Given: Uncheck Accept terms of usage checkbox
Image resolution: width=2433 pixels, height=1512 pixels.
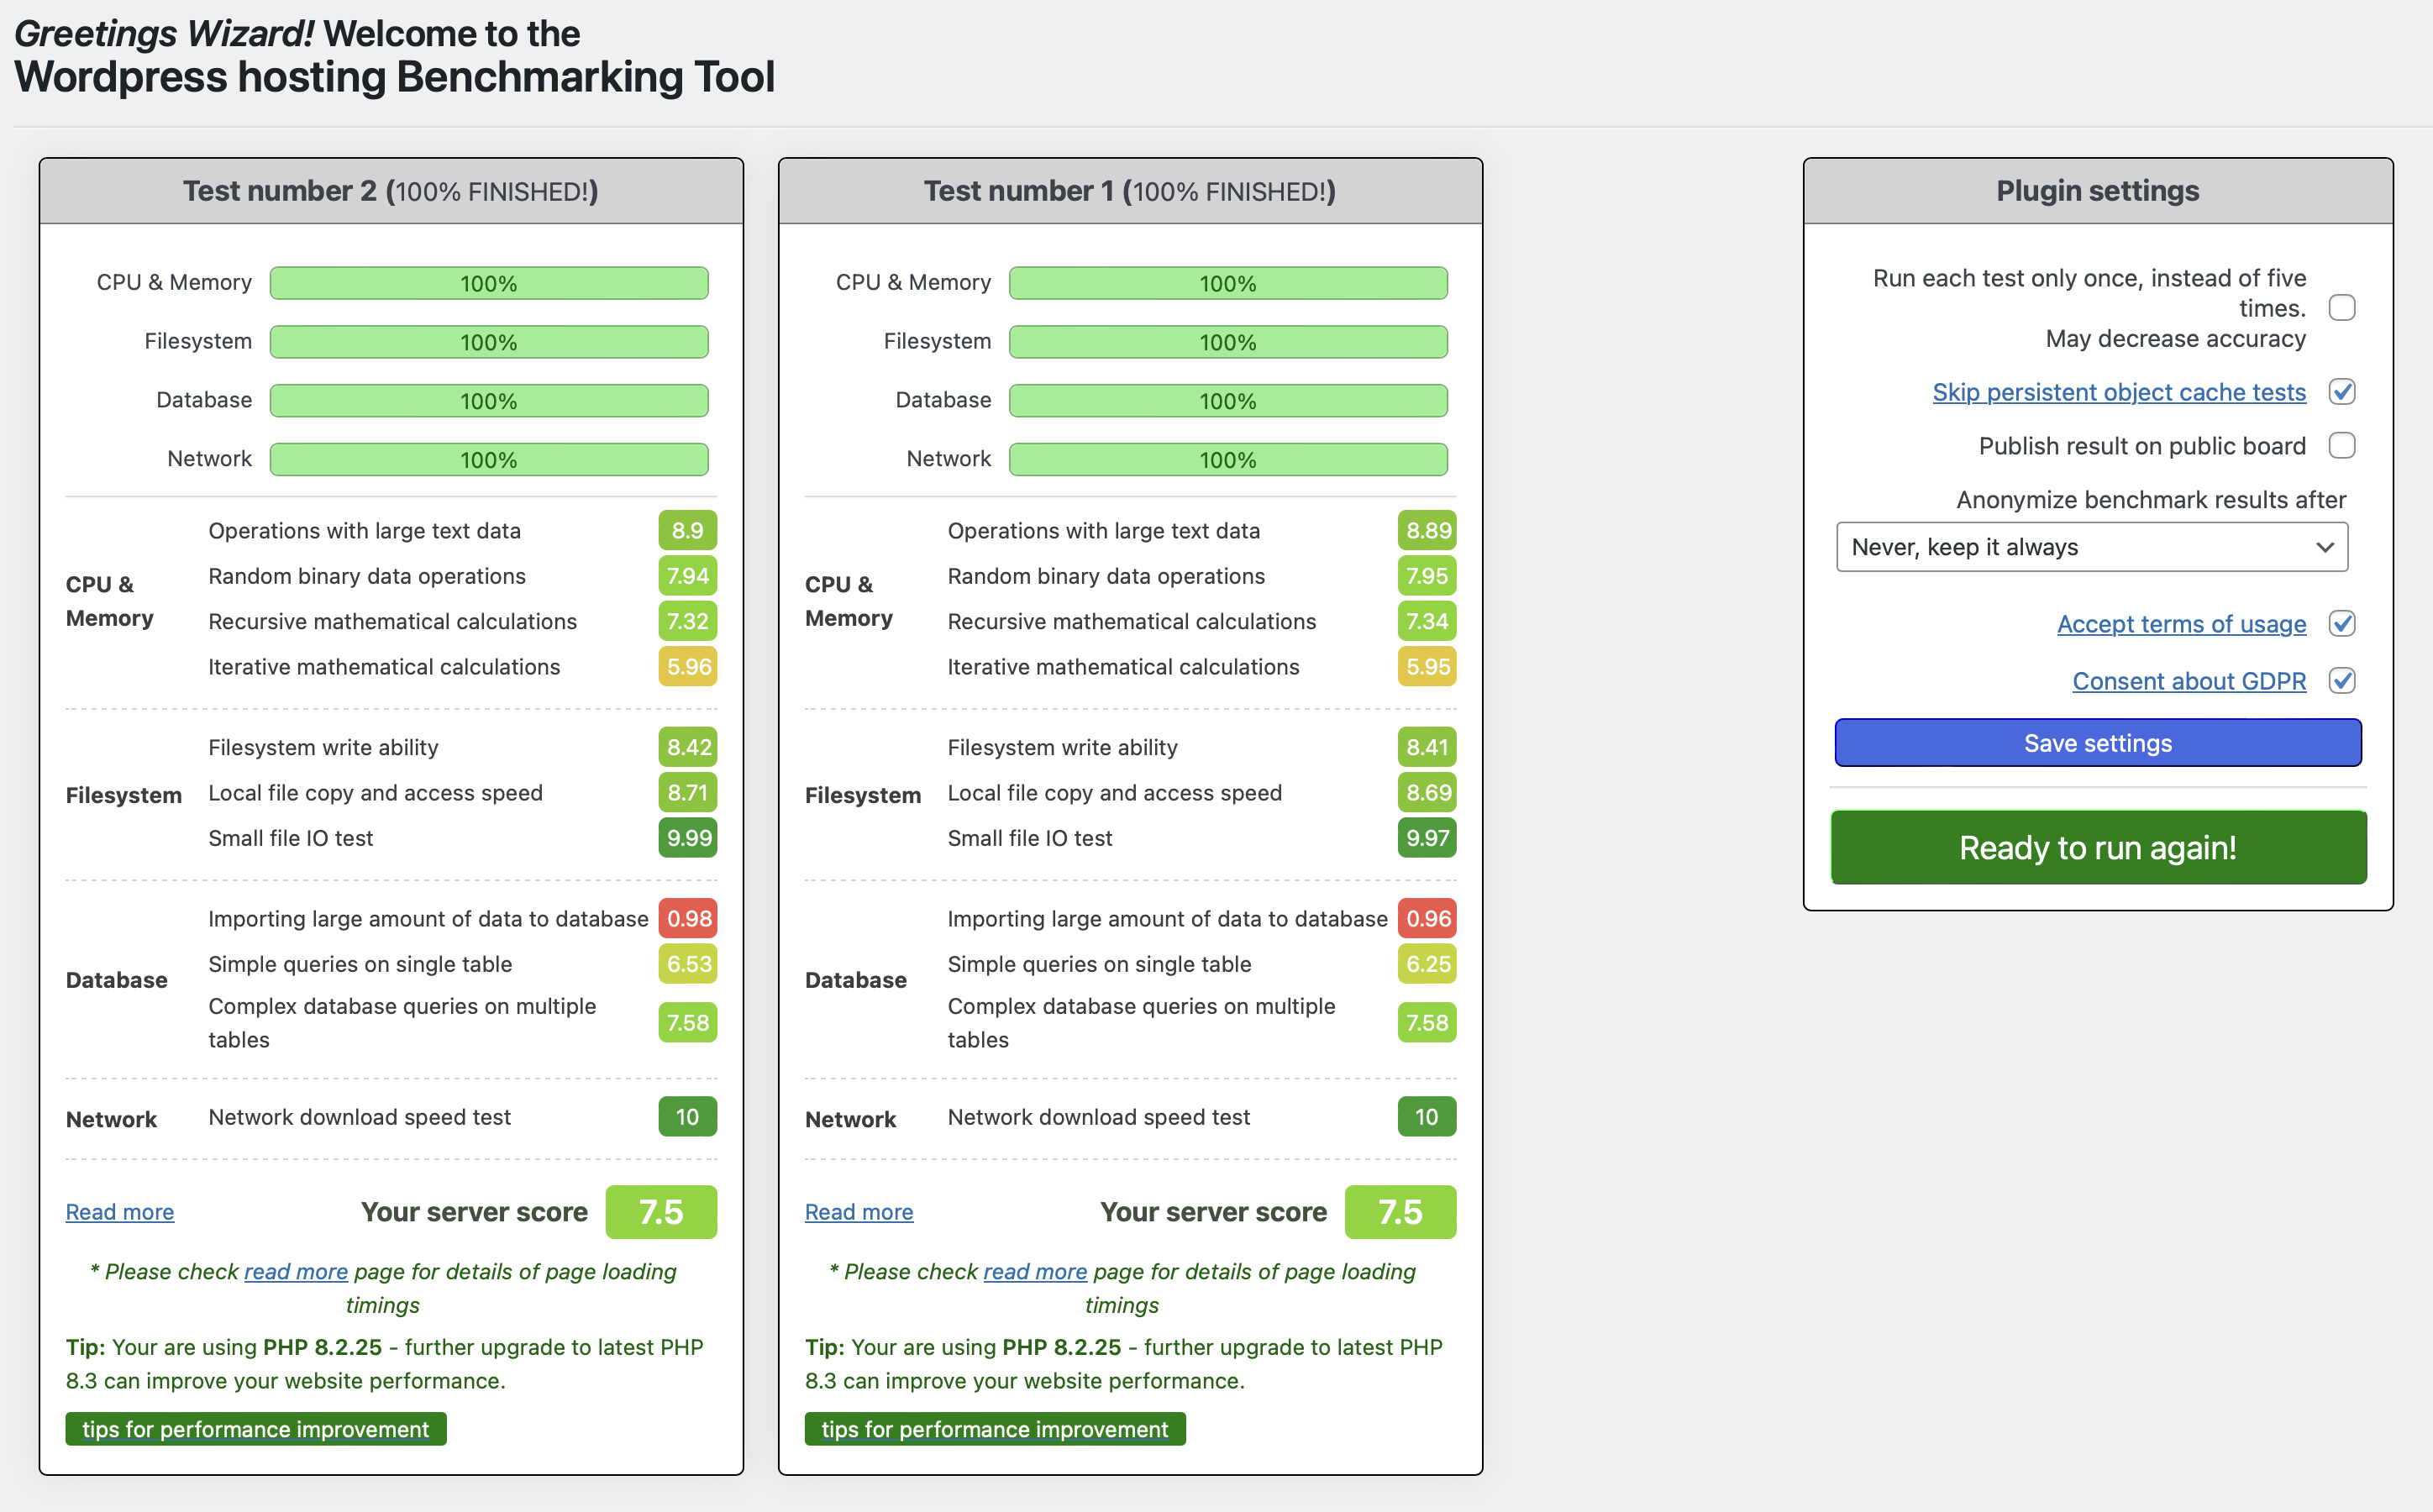Looking at the screenshot, I should 2341,624.
